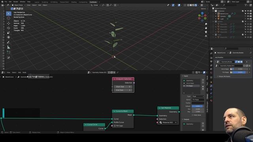This screenshot has height=142, width=253.
Task: Collapse the Outputs panel
Action: point(183,119)
